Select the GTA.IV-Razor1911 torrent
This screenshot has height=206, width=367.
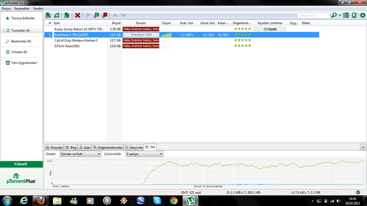pos(67,46)
